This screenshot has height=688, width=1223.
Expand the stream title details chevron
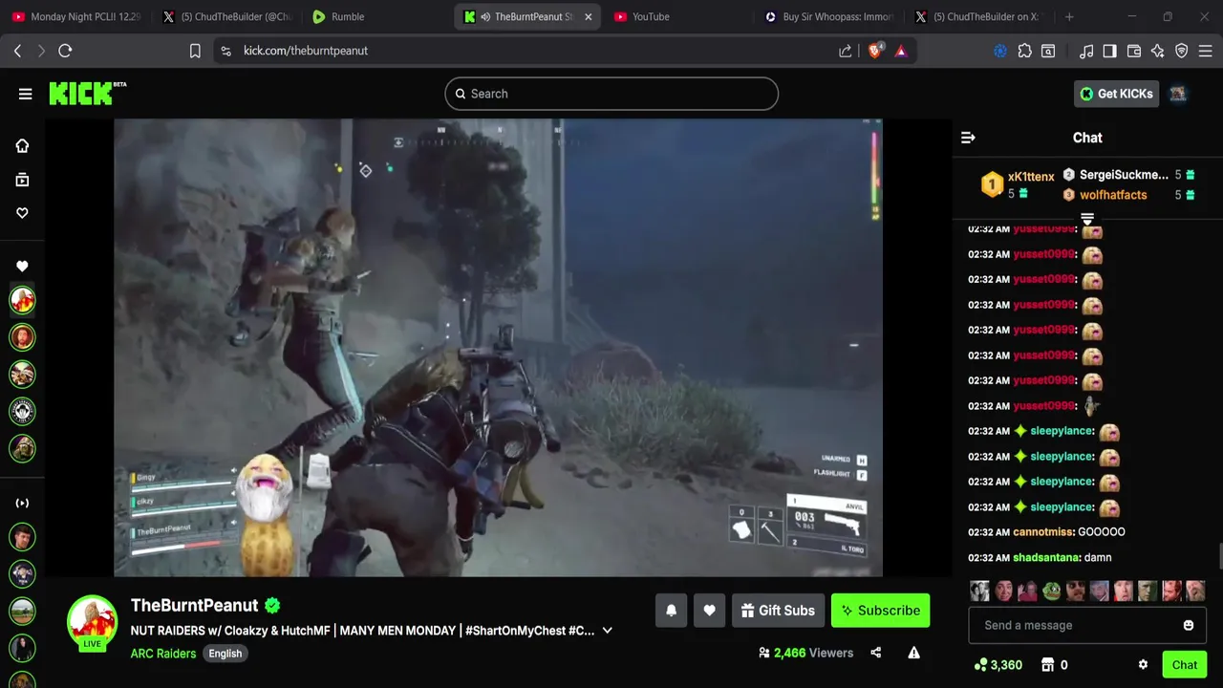[x=607, y=631]
